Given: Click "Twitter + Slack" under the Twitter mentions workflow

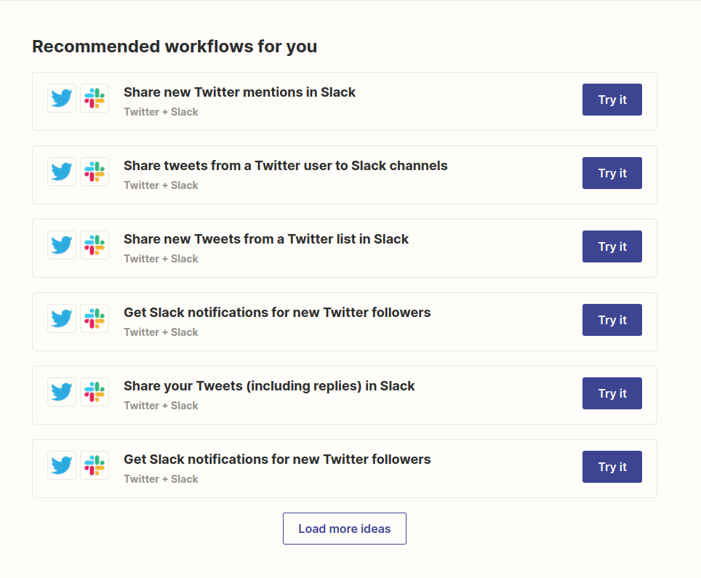Looking at the screenshot, I should (161, 112).
